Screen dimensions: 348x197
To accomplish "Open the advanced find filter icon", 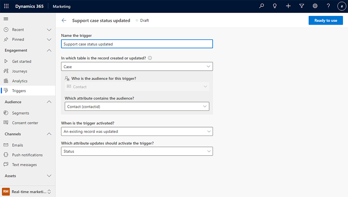I will [302, 6].
